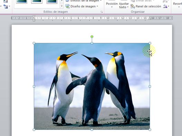Open the dropdown arrow beside the reset picture icon
Image resolution: width=182 pixels, height=136 pixels.
click(x=9, y=6)
